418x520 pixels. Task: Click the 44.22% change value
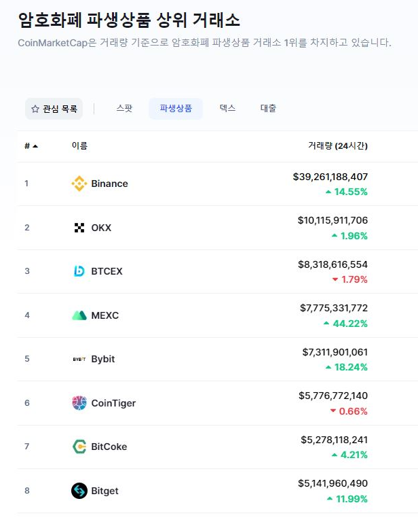pos(350,324)
